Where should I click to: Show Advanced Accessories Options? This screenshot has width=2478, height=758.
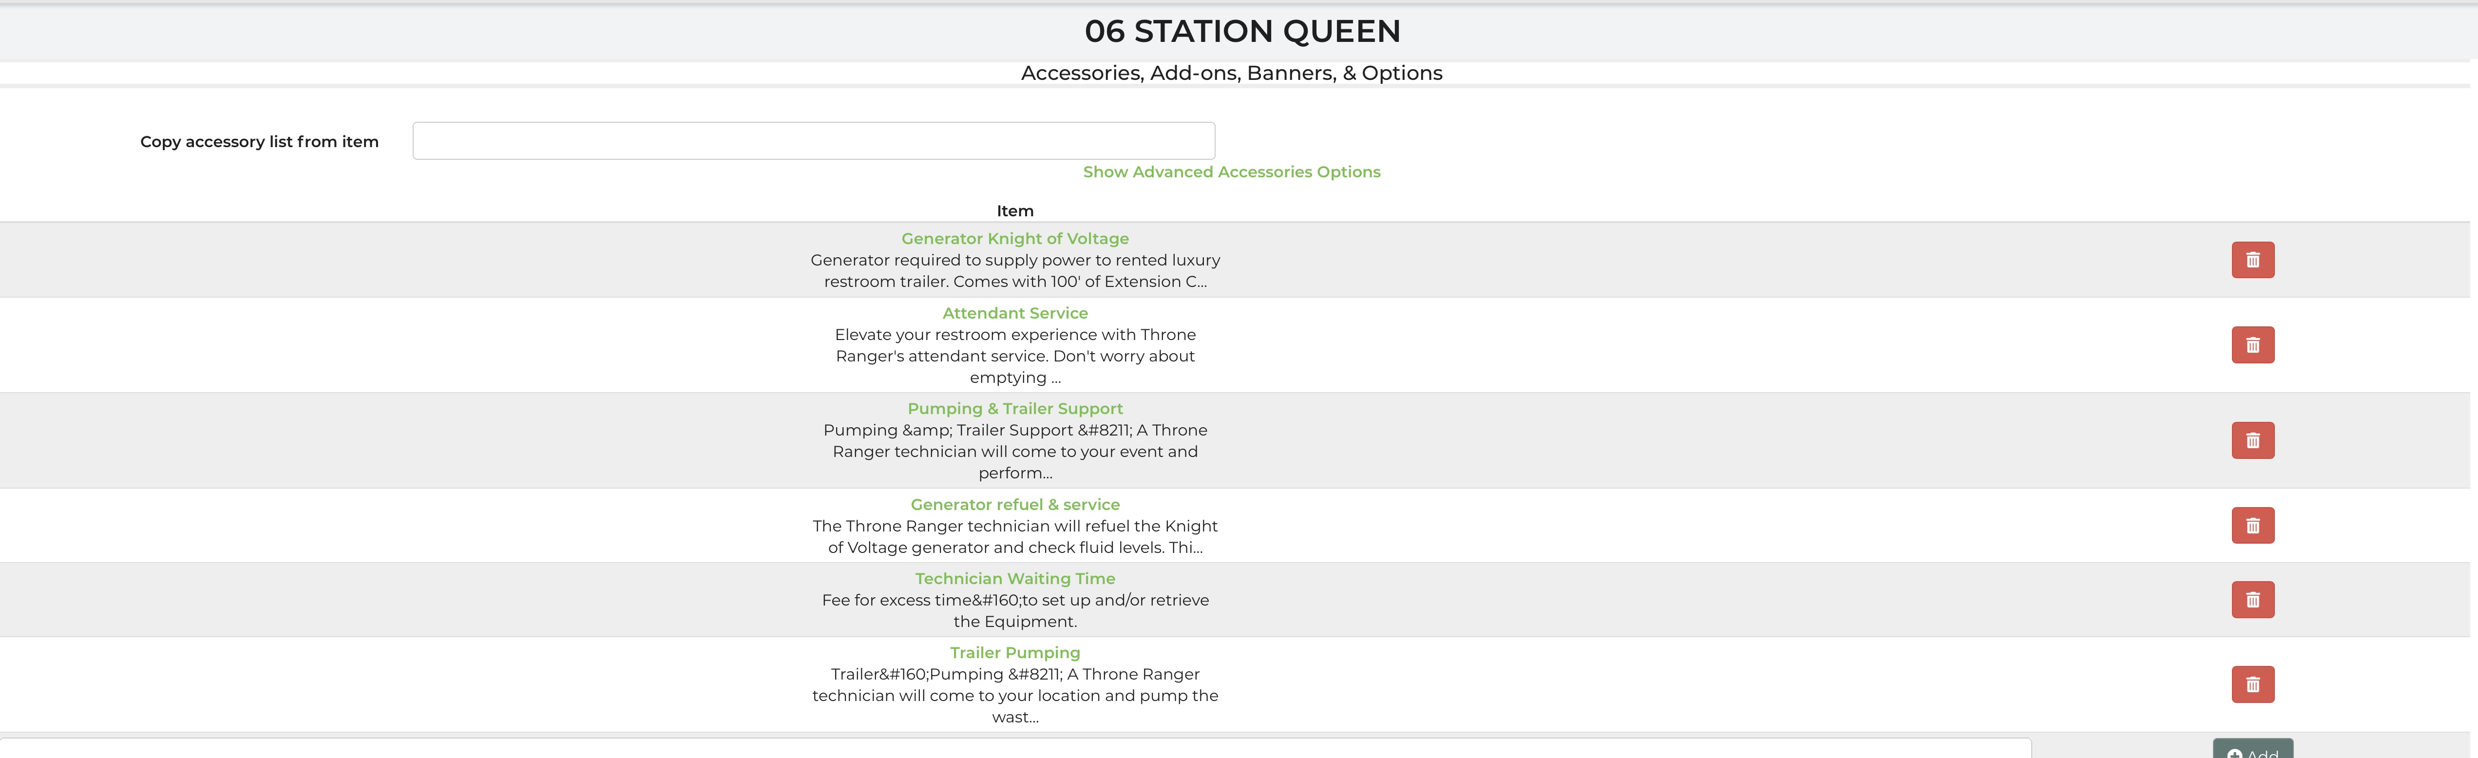[1231, 172]
